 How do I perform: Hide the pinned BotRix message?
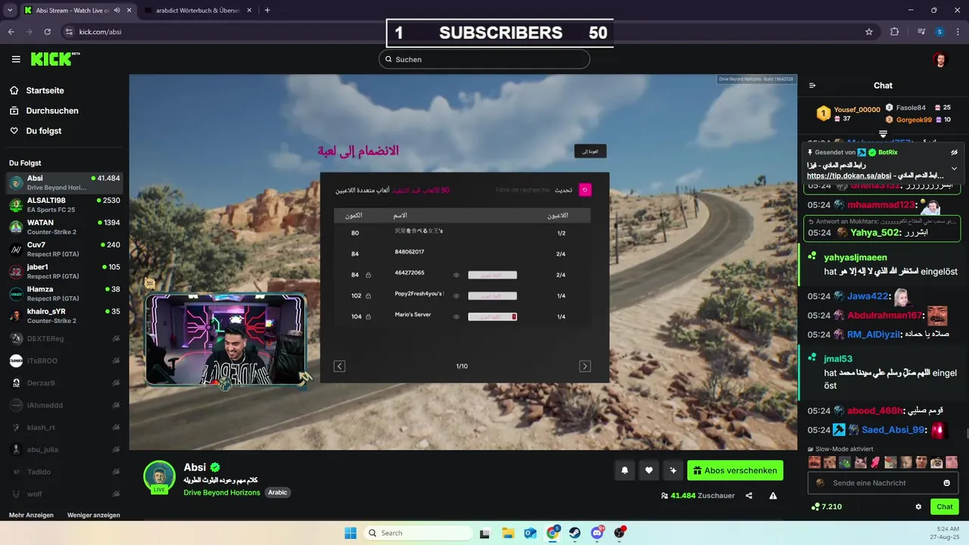(954, 152)
